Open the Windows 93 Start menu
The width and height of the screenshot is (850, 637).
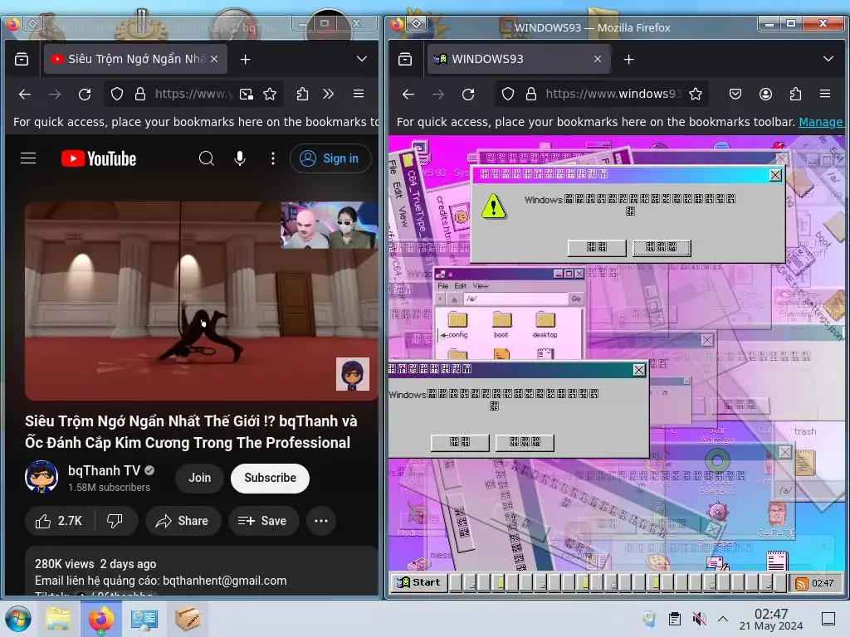418,582
